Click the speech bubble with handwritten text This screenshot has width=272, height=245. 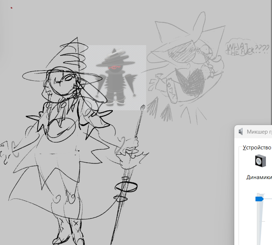tap(246, 48)
